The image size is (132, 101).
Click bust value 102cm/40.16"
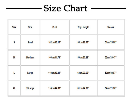point(55,42)
